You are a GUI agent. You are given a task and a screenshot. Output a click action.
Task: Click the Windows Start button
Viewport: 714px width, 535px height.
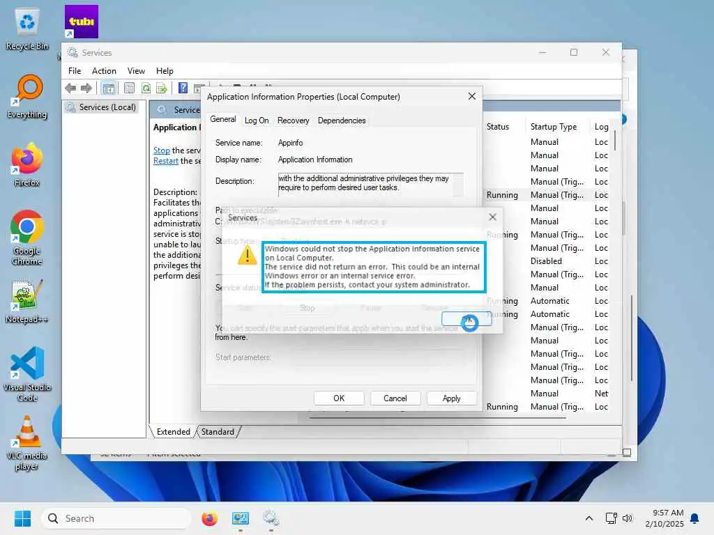tap(22, 518)
